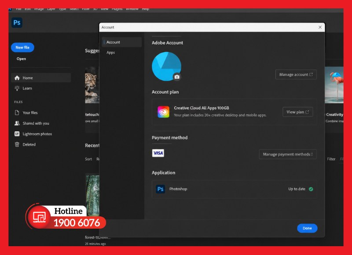Switch to the Apps tab
The width and height of the screenshot is (352, 255).
click(x=111, y=52)
